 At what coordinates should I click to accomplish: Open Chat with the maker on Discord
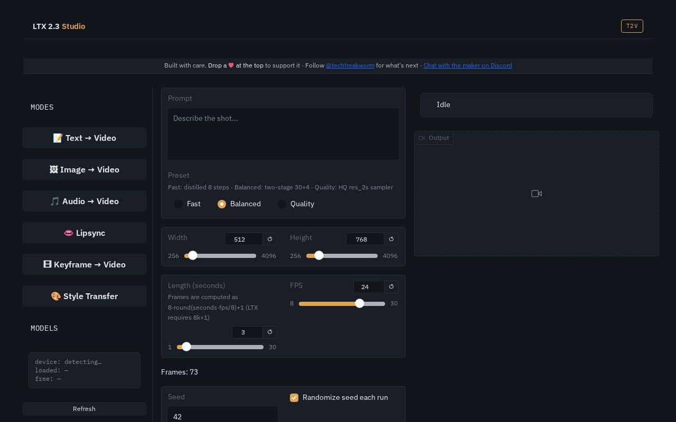(x=467, y=65)
